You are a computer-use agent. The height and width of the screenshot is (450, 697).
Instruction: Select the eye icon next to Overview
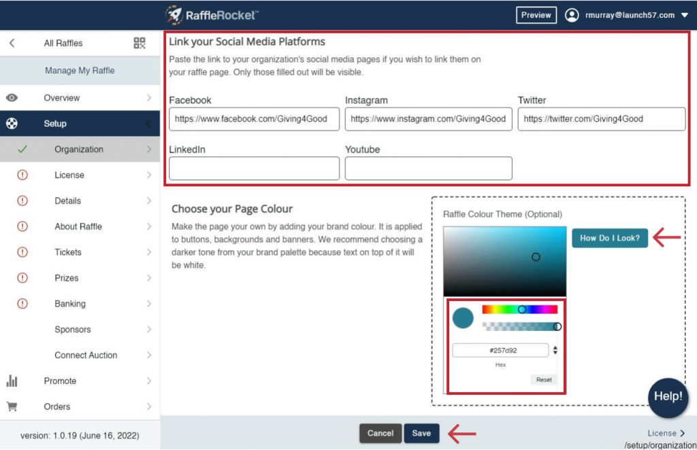[10, 97]
